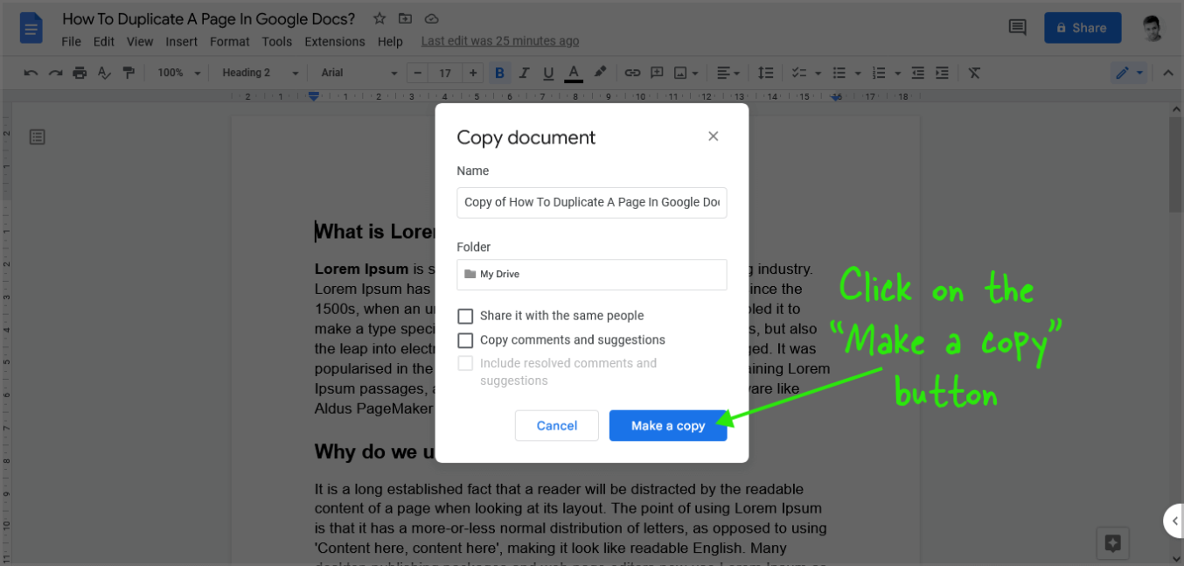Image resolution: width=1184 pixels, height=566 pixels.
Task: Open the Format menu
Action: pos(230,41)
